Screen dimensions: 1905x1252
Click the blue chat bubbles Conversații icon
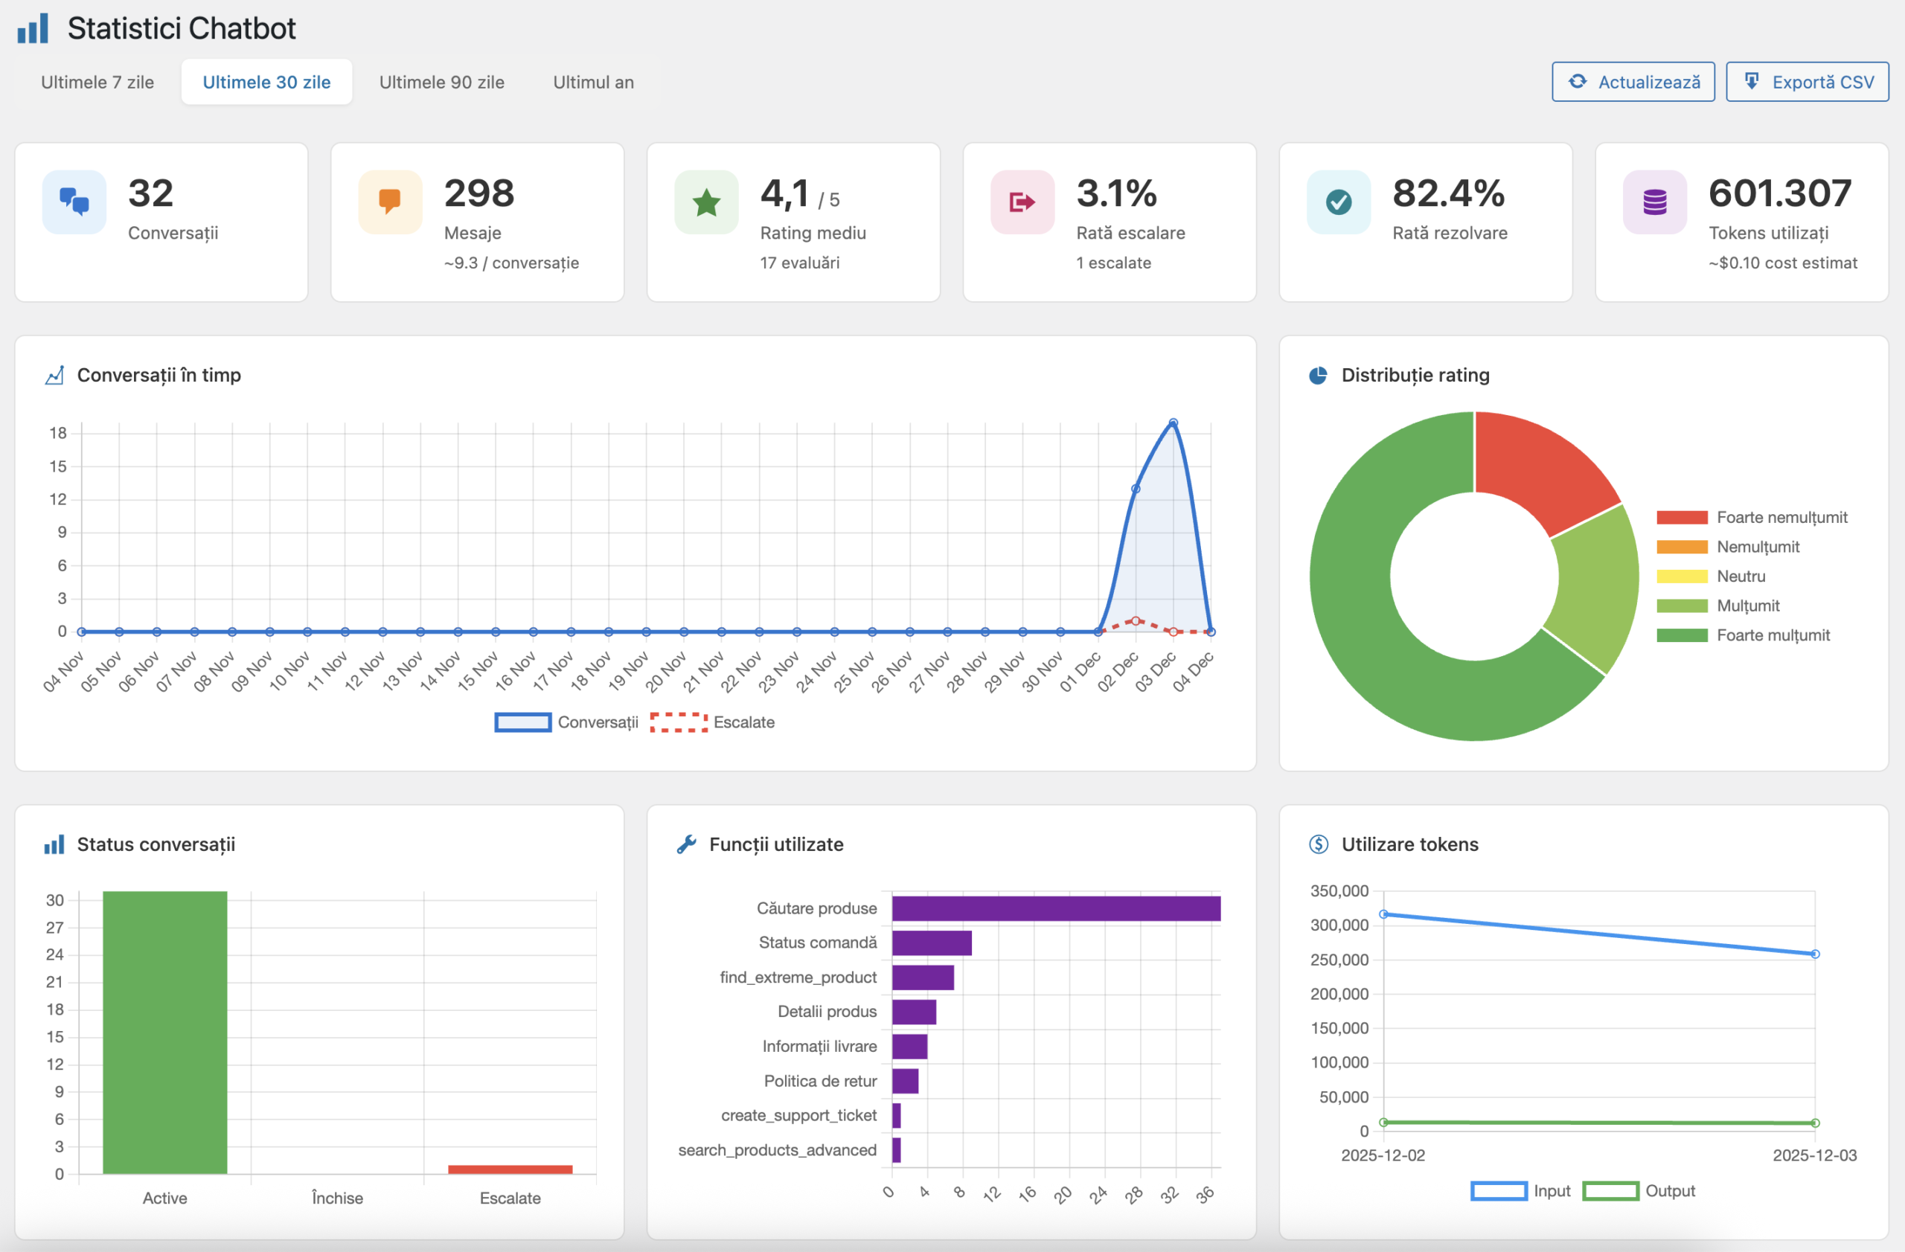[74, 202]
